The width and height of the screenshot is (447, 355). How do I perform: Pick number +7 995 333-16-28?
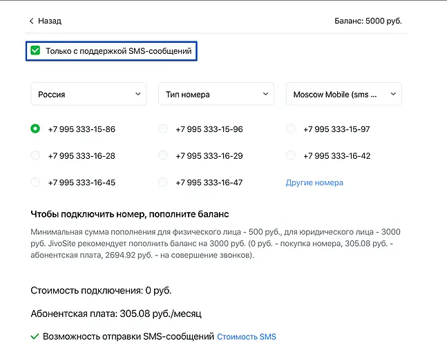tap(35, 156)
